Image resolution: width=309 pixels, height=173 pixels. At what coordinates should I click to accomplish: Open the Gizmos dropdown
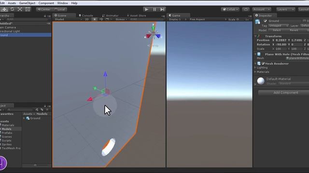121,19
